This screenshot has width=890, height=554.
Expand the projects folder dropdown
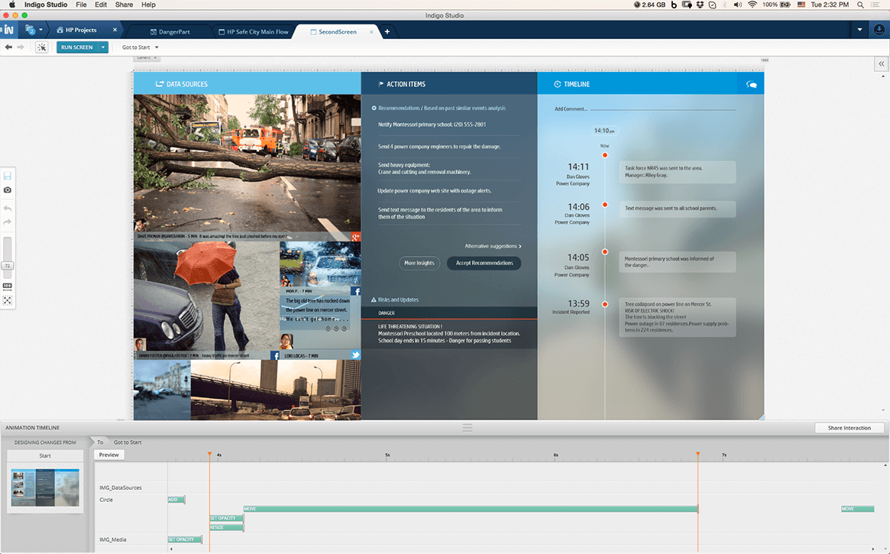coord(34,31)
